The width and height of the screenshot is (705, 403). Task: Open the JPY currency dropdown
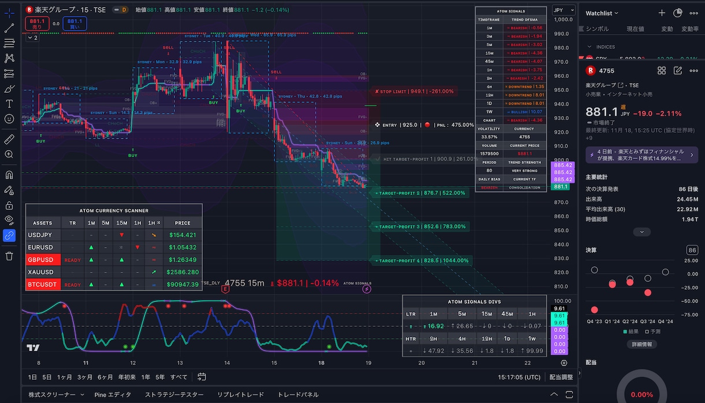pos(563,10)
